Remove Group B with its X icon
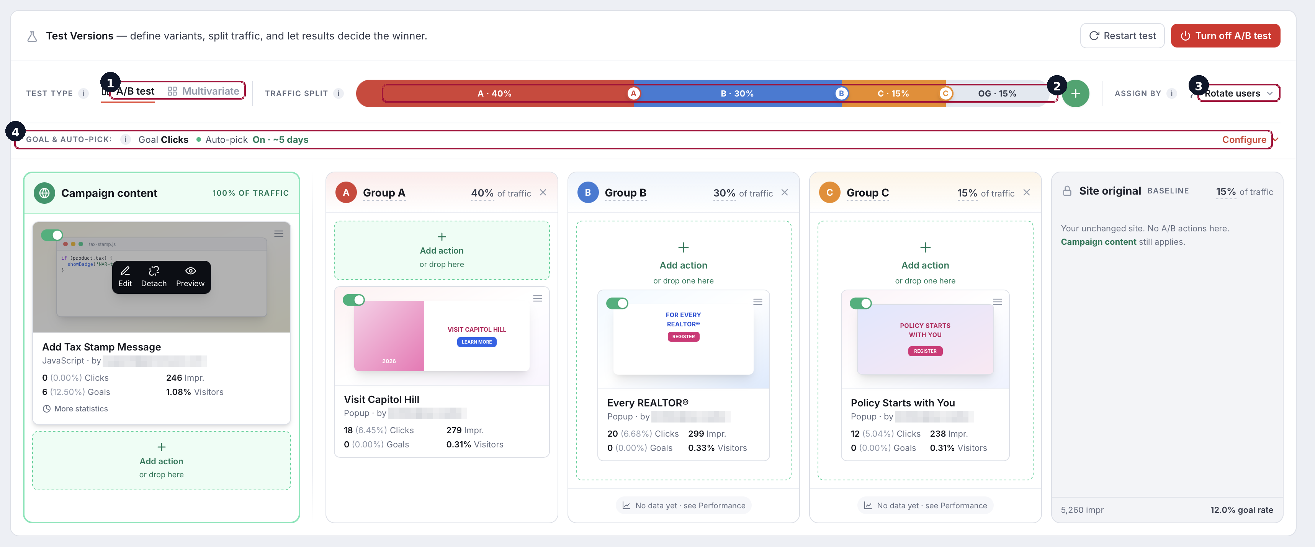Image resolution: width=1315 pixels, height=547 pixels. pos(785,193)
